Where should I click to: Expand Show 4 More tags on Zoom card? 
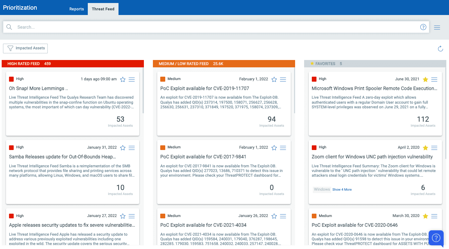(342, 190)
